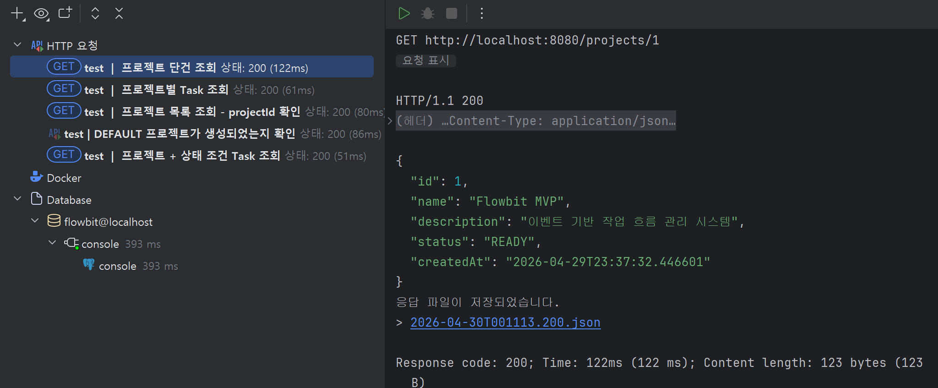Click the open in new tab icon
This screenshot has width=938, height=388.
65,13
